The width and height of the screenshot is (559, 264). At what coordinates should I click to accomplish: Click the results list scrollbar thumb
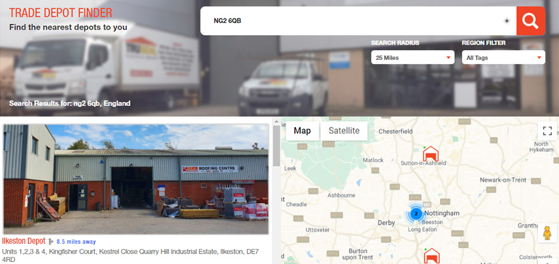(276, 146)
